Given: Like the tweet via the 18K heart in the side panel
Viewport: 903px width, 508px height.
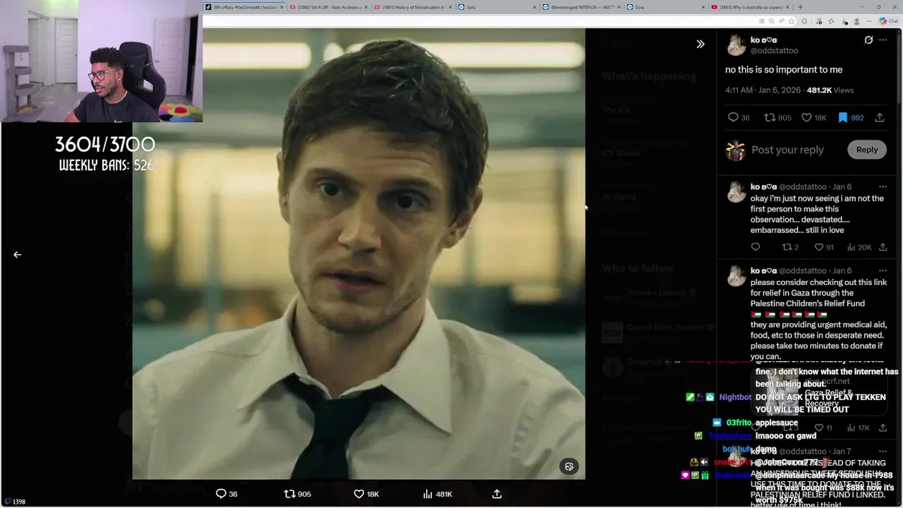Looking at the screenshot, I should (813, 118).
